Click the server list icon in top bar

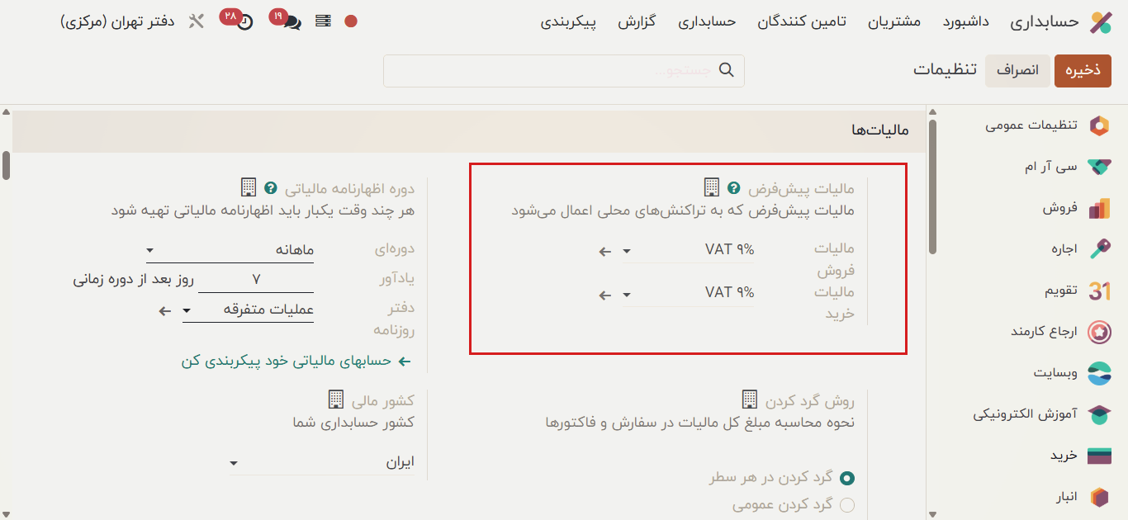[x=323, y=21]
